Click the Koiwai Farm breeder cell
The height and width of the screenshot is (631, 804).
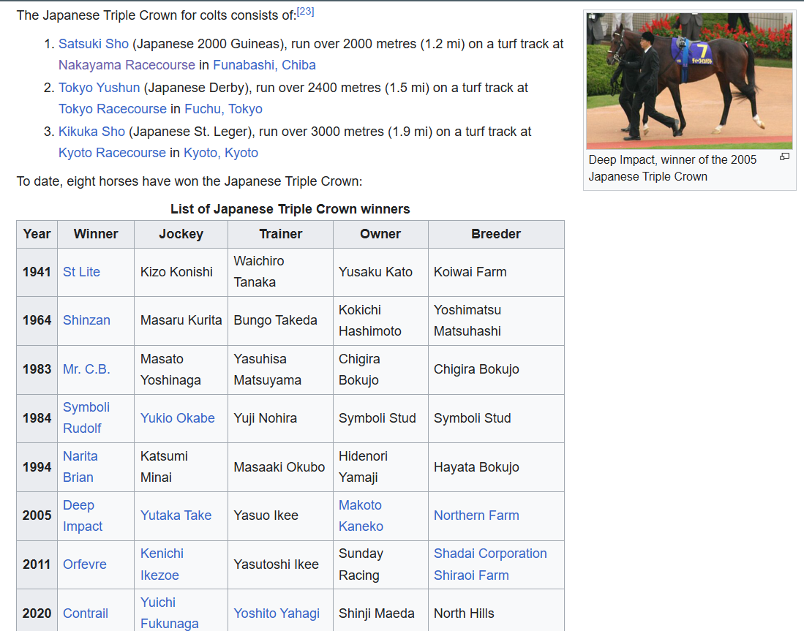coord(496,272)
